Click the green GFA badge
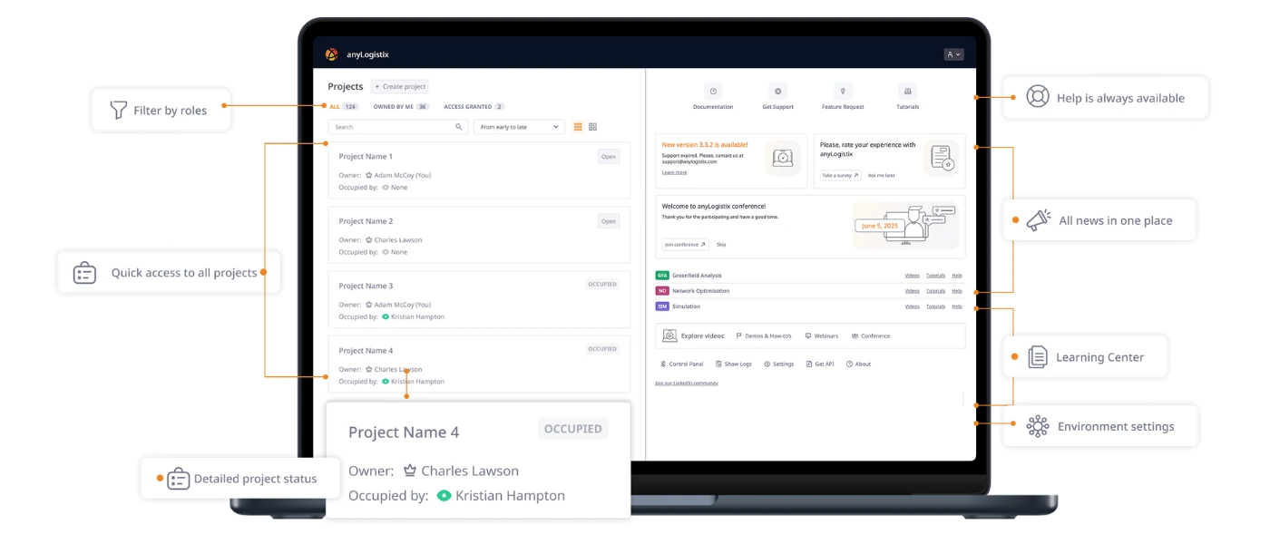This screenshot has height=544, width=1270. click(662, 276)
